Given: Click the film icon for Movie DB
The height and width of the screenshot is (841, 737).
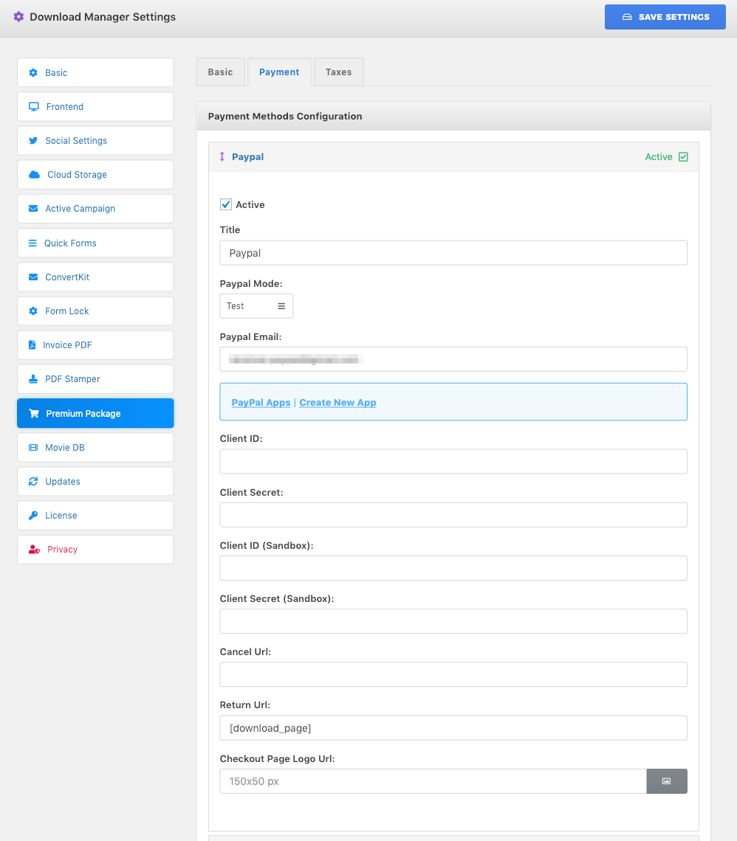Looking at the screenshot, I should point(33,447).
